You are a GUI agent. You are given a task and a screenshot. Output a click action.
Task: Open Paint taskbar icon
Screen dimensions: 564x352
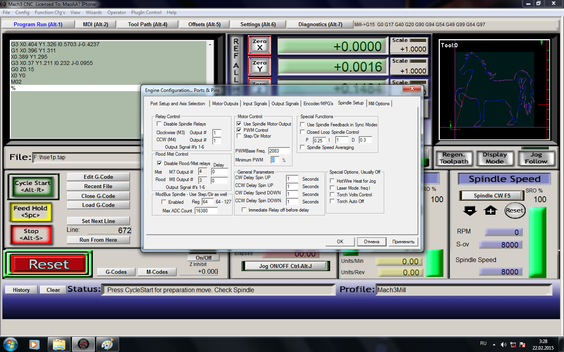107,344
